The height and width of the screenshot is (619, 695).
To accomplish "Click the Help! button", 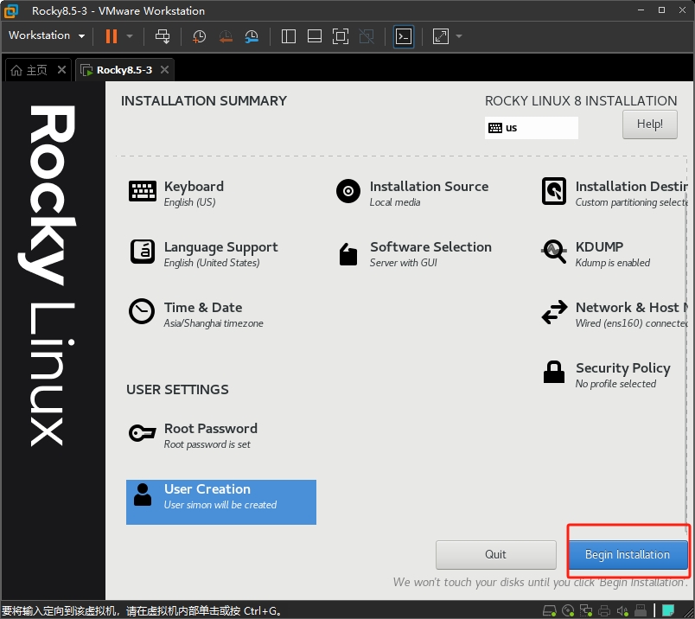I will pos(650,124).
